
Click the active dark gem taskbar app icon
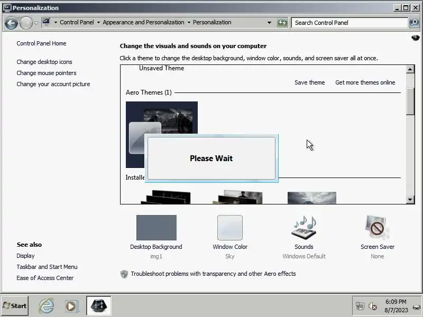tap(99, 306)
